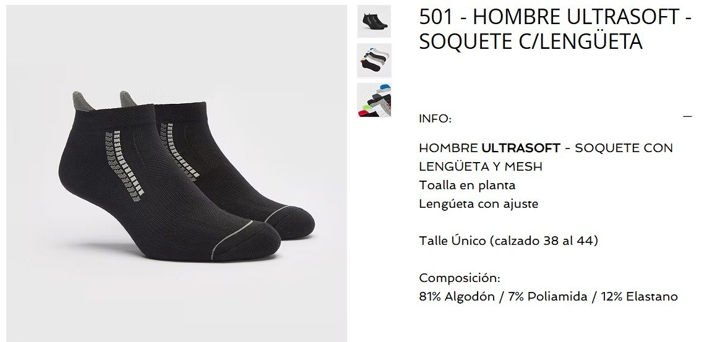Image resolution: width=725 pixels, height=342 pixels.
Task: Click the 'Lengúeta con ajuste' line
Action: point(479,204)
